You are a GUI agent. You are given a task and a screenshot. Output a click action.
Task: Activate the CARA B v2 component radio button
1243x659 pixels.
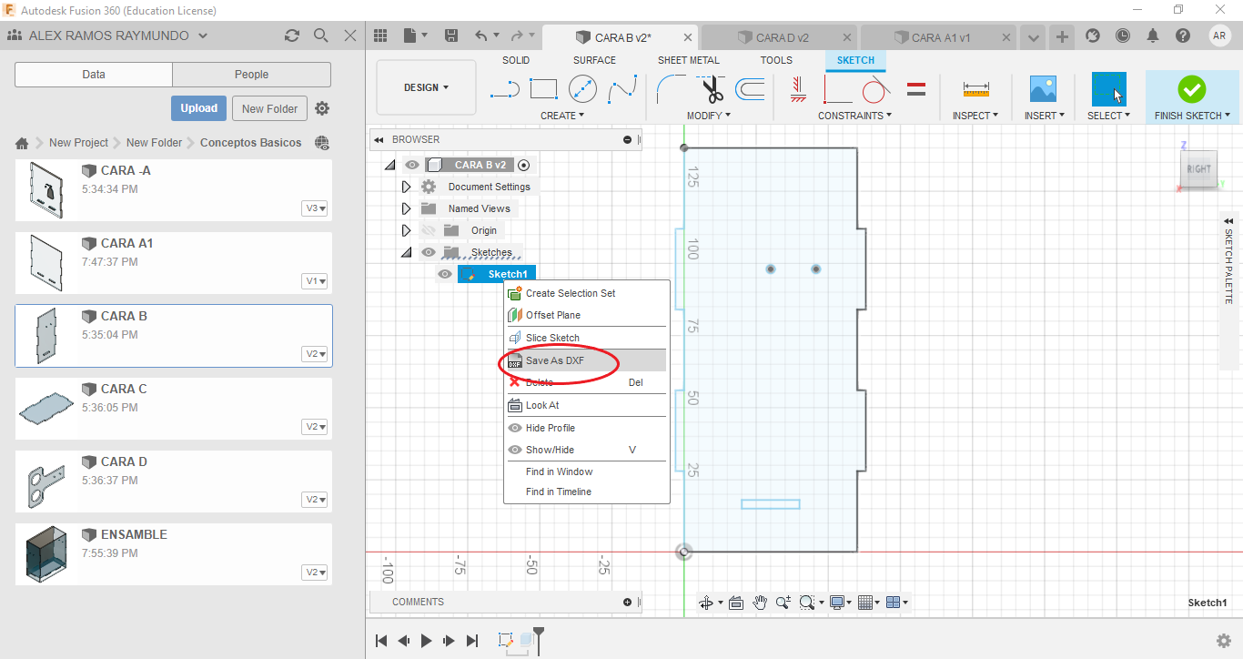pyautogui.click(x=523, y=165)
